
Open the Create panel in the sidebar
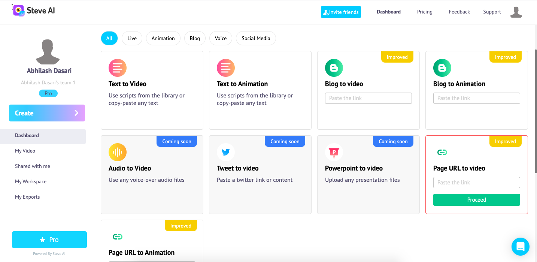(x=47, y=113)
